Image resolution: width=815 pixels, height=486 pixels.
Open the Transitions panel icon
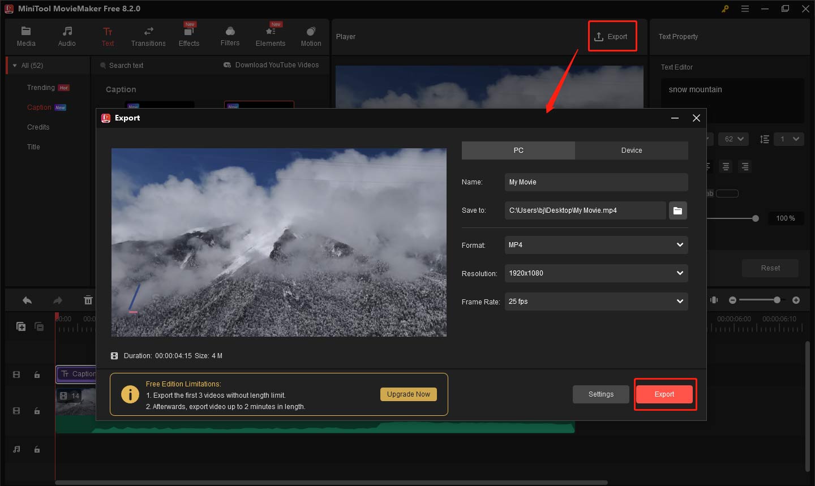148,36
